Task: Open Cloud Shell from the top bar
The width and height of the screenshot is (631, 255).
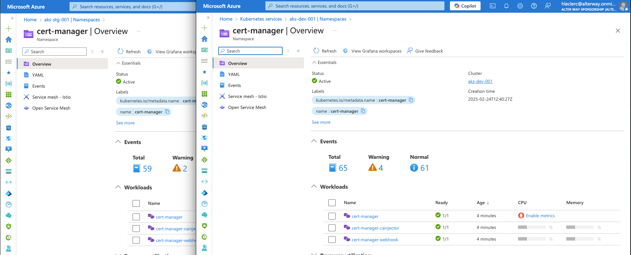Action: tap(493, 6)
